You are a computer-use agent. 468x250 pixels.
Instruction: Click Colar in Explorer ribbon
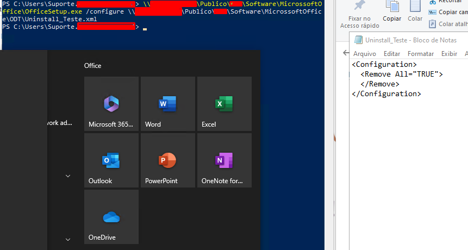pos(415,11)
